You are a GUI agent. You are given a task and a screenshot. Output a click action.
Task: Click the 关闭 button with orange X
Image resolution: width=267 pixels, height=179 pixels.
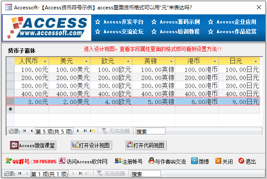pos(224,161)
